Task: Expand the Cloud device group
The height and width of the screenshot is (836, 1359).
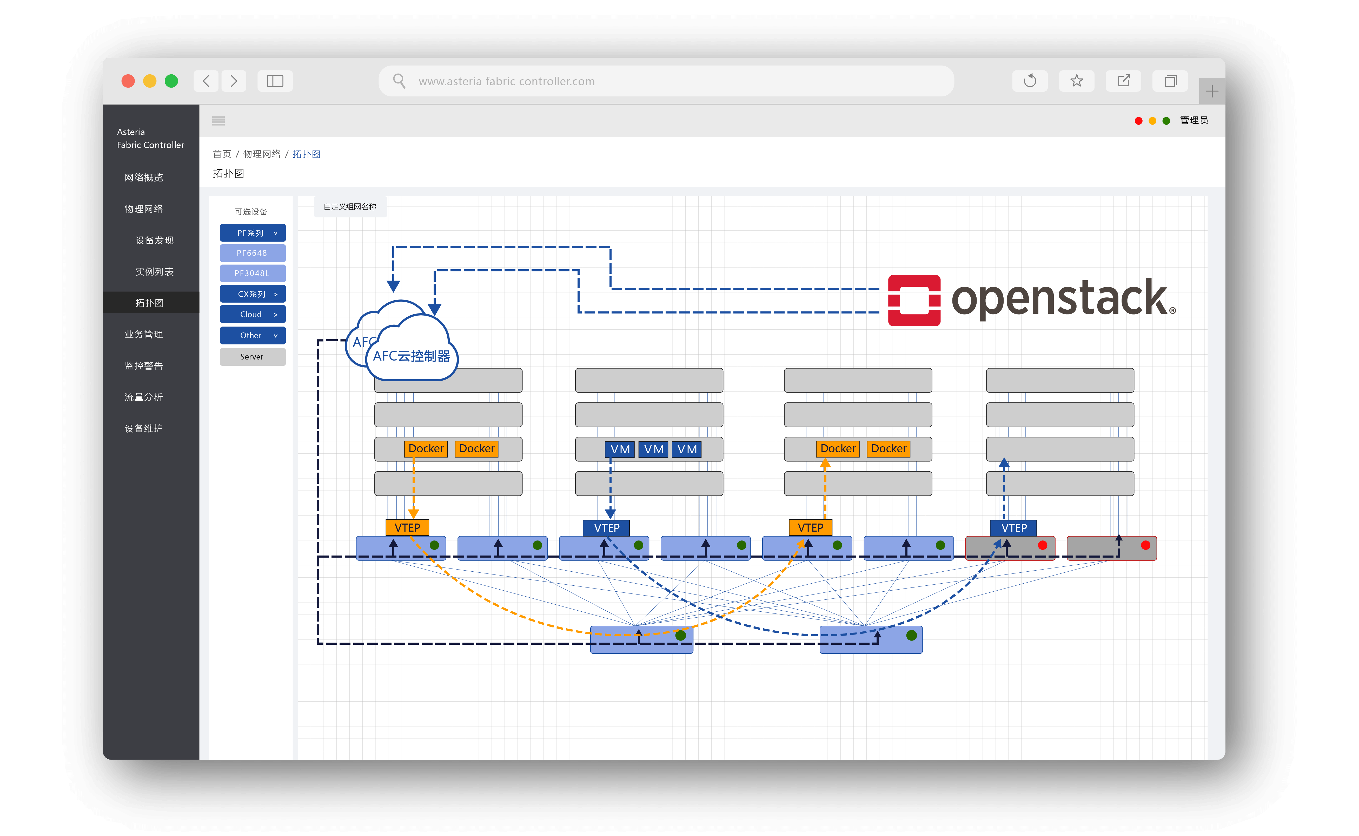Action: click(x=253, y=315)
